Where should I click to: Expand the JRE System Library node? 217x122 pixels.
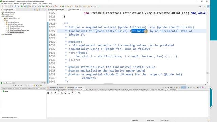(x=3, y=18)
